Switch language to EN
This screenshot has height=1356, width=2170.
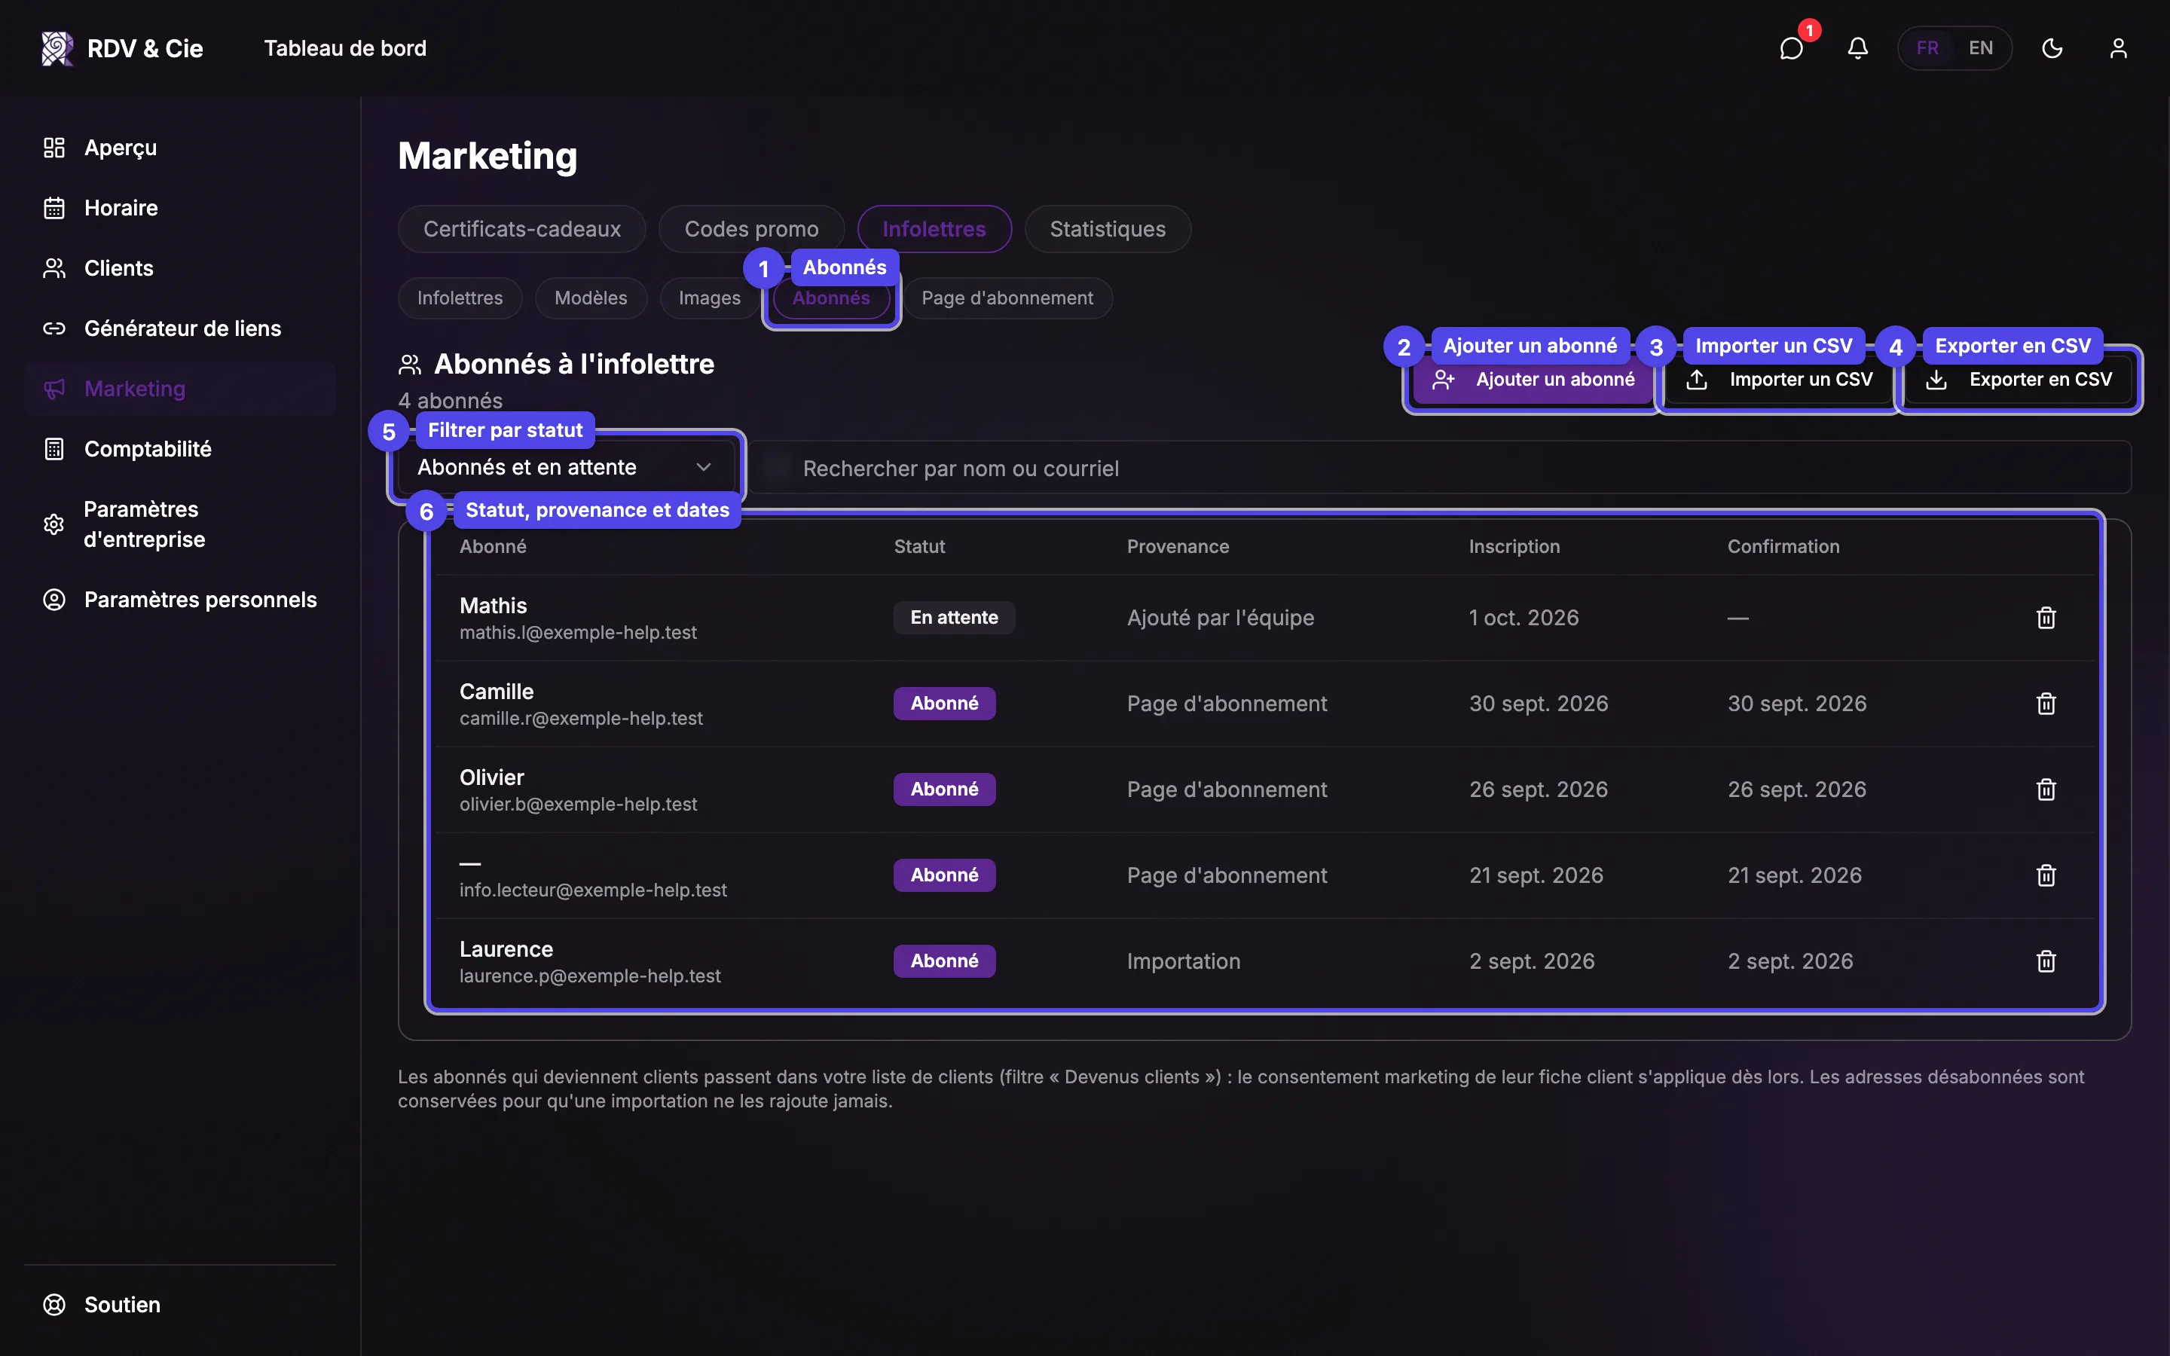pos(1981,48)
